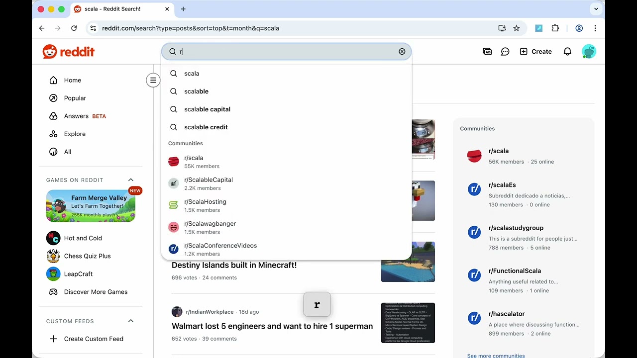Open the chat icon

point(505,52)
